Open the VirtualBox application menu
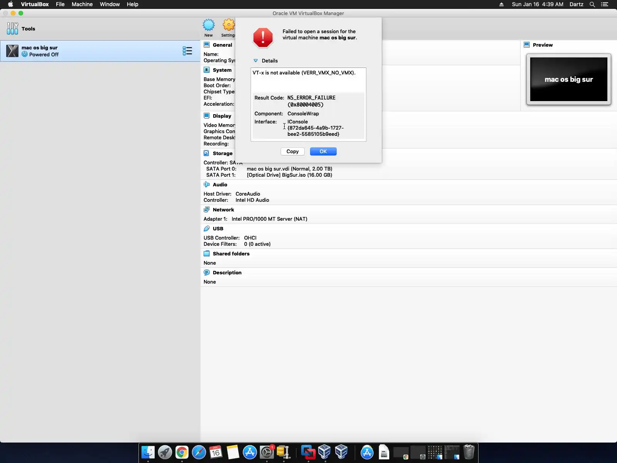Viewport: 617px width, 463px height. click(x=35, y=4)
